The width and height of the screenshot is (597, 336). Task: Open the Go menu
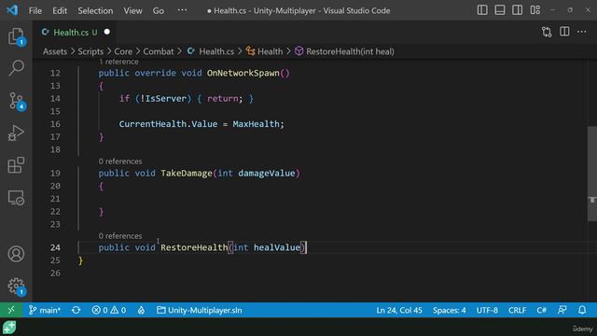coord(158,10)
